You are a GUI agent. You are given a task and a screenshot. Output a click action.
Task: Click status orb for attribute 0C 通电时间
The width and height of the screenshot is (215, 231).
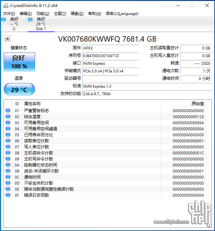[x=8, y=177]
